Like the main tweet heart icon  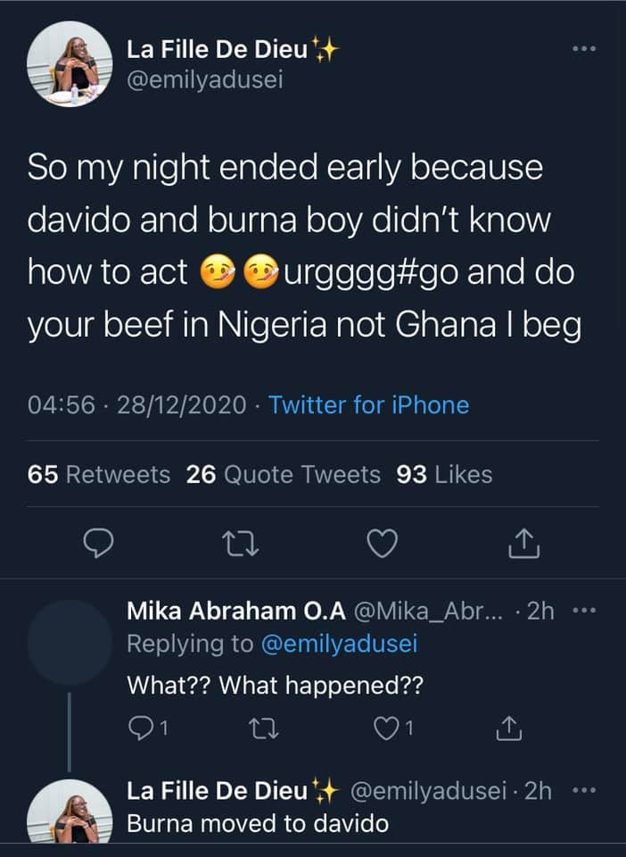tap(383, 542)
